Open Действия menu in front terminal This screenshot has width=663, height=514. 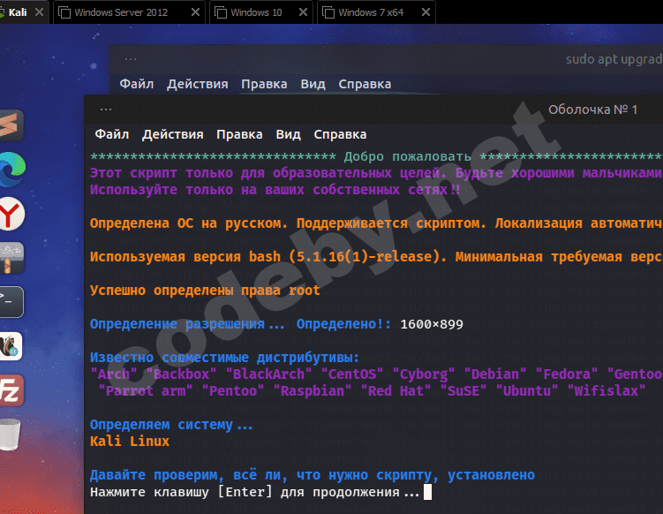click(172, 134)
